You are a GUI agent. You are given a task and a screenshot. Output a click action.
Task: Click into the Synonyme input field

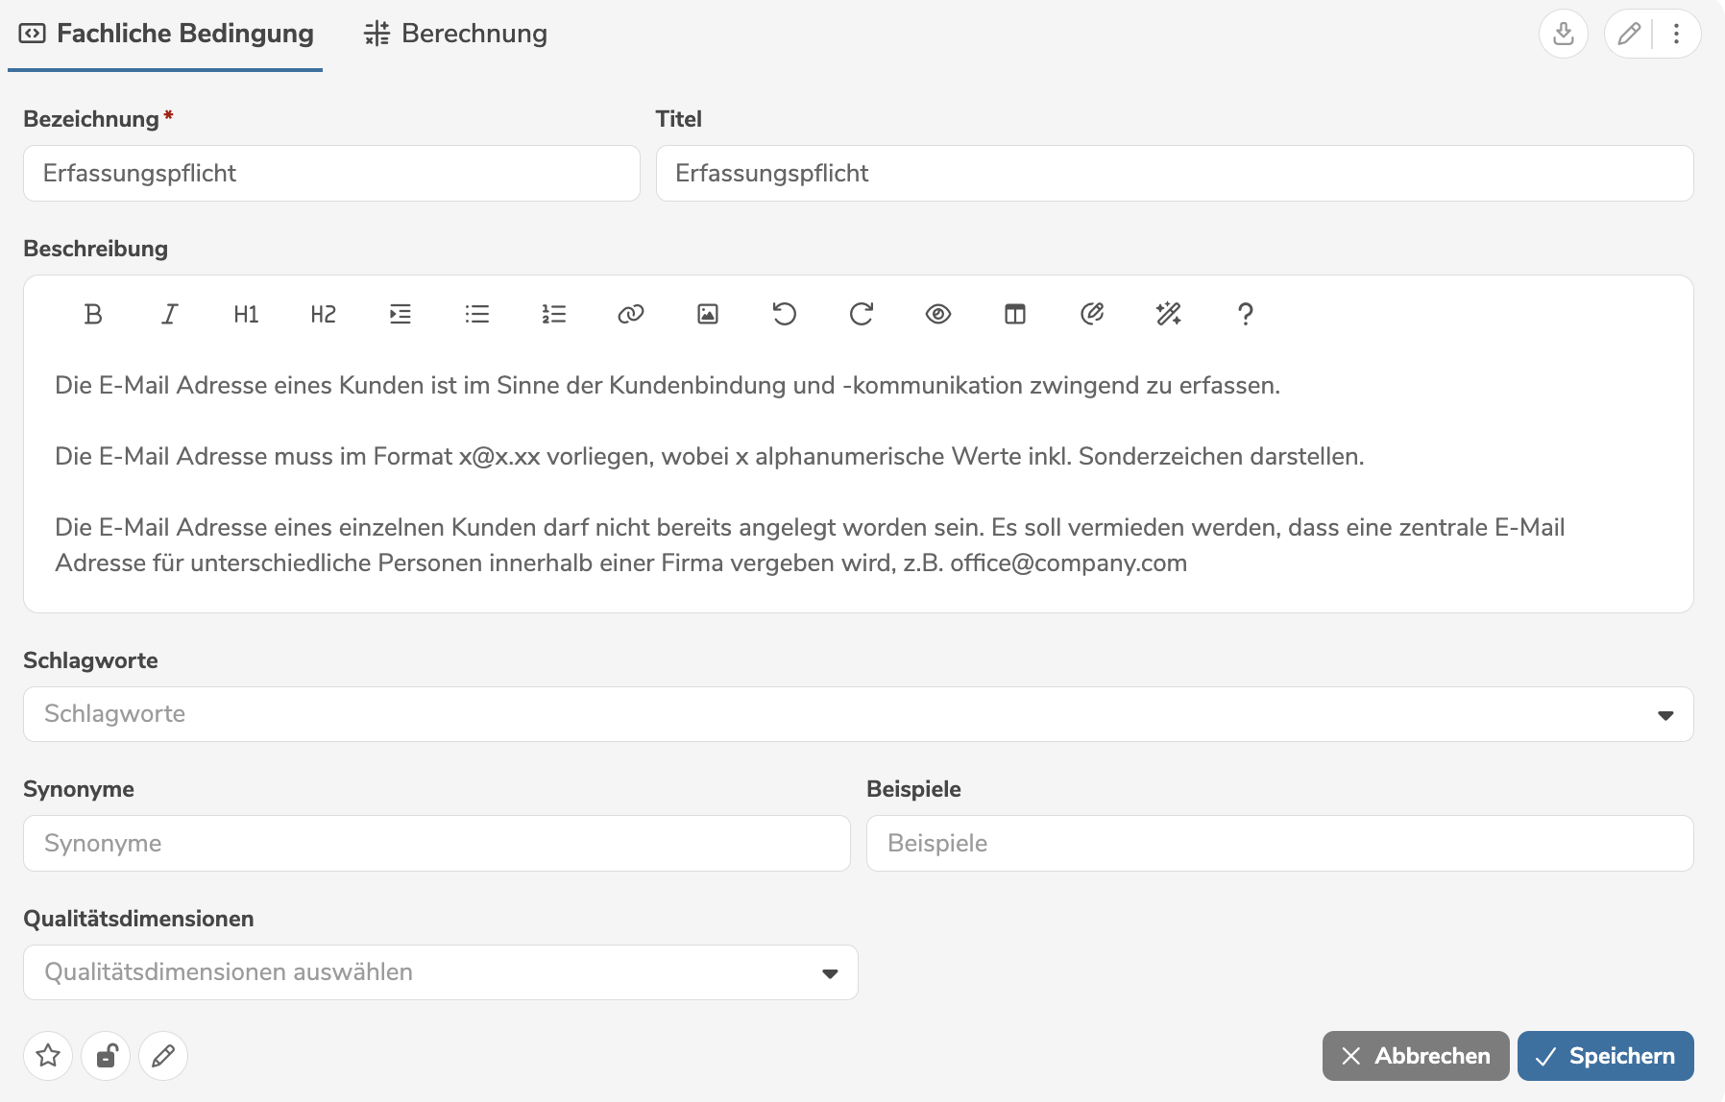[436, 843]
